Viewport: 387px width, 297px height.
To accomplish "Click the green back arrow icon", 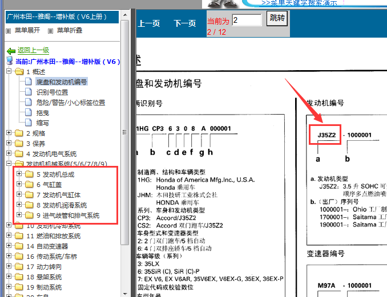I will coord(11,51).
